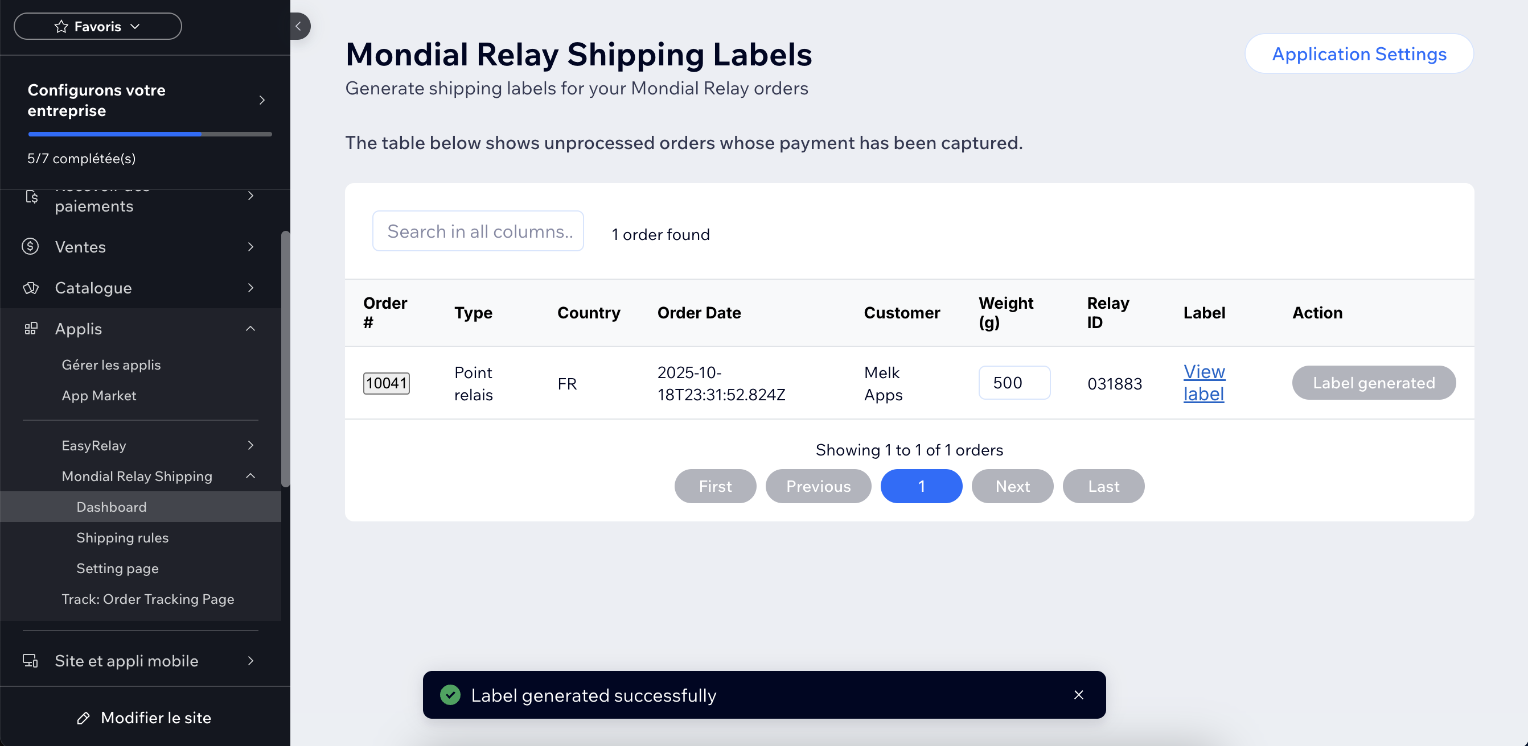The image size is (1528, 746).
Task: Open the Shipping rules page
Action: click(x=122, y=537)
